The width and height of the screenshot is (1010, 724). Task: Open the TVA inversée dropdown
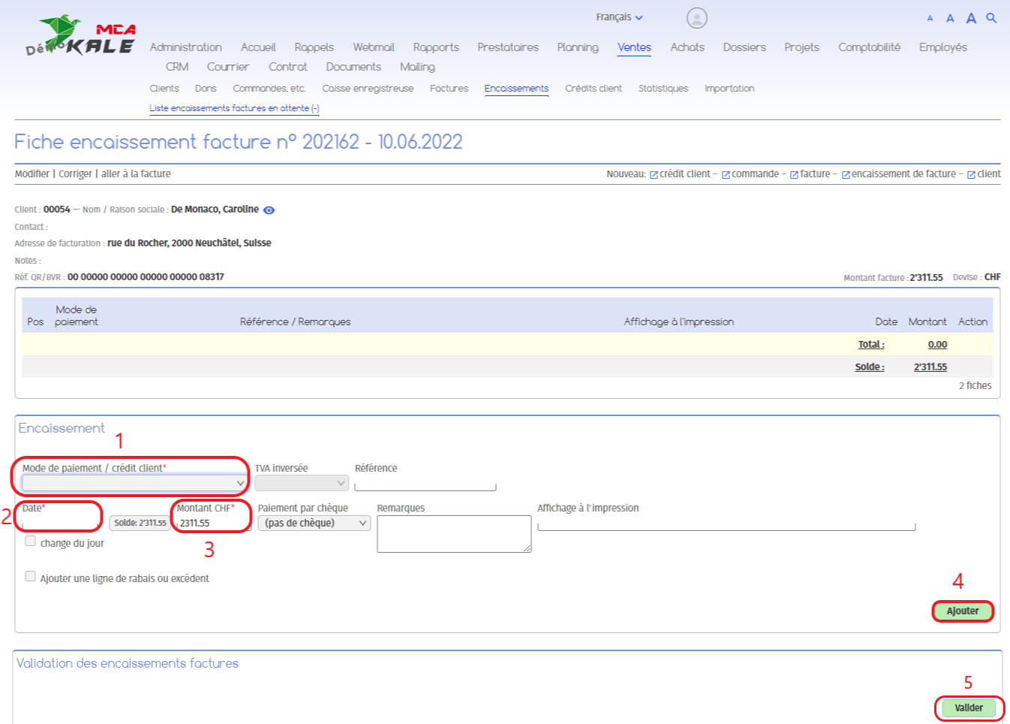[x=302, y=483]
